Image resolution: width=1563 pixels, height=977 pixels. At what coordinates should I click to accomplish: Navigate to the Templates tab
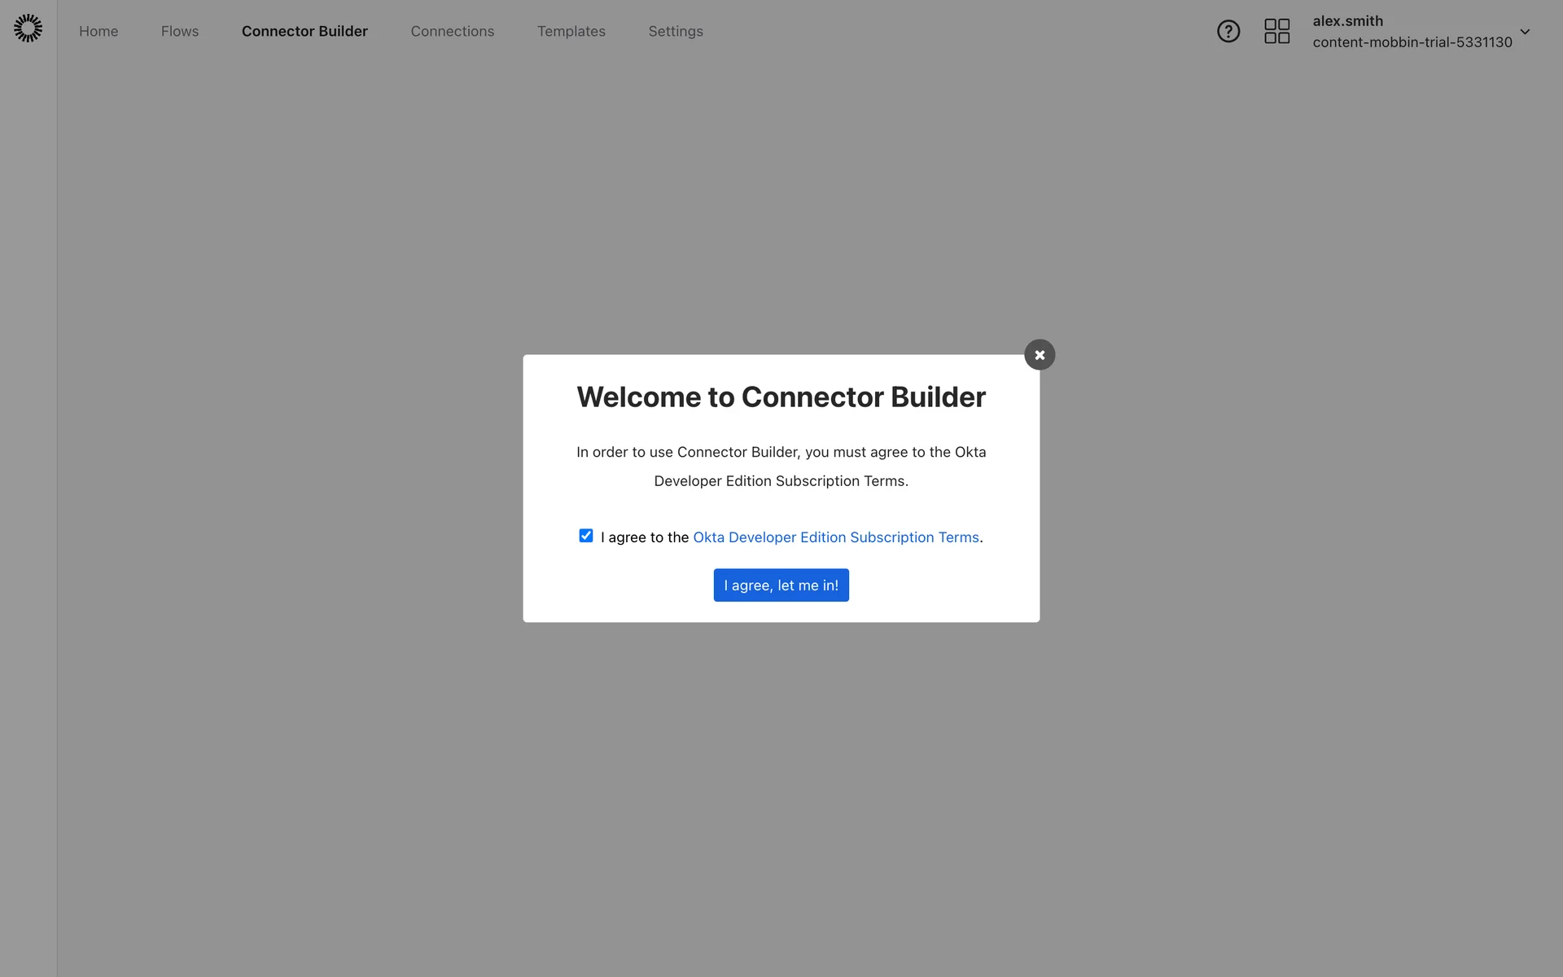(571, 32)
